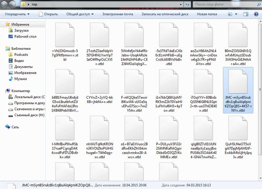This screenshot has width=262, height=189.
Task: Select file icon starting F-nKQQkeSTewir
Action: click(134, 81)
